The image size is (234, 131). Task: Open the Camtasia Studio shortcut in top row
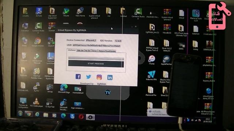coord(138,14)
